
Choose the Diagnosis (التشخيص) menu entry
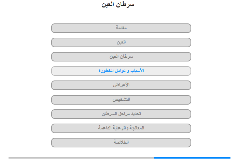tap(121, 99)
